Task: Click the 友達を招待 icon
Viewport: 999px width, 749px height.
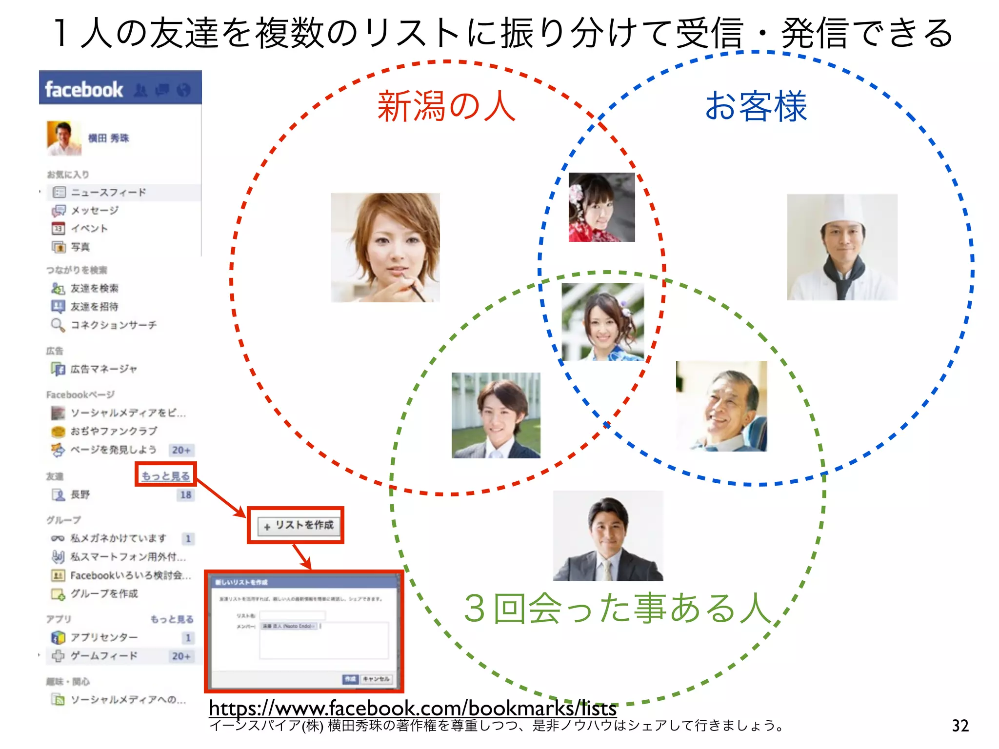Action: point(58,307)
